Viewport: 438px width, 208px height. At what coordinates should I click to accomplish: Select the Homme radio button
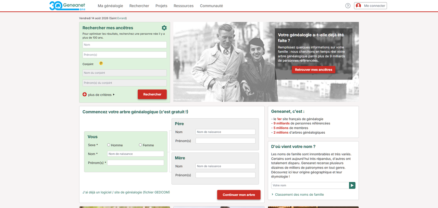109,145
